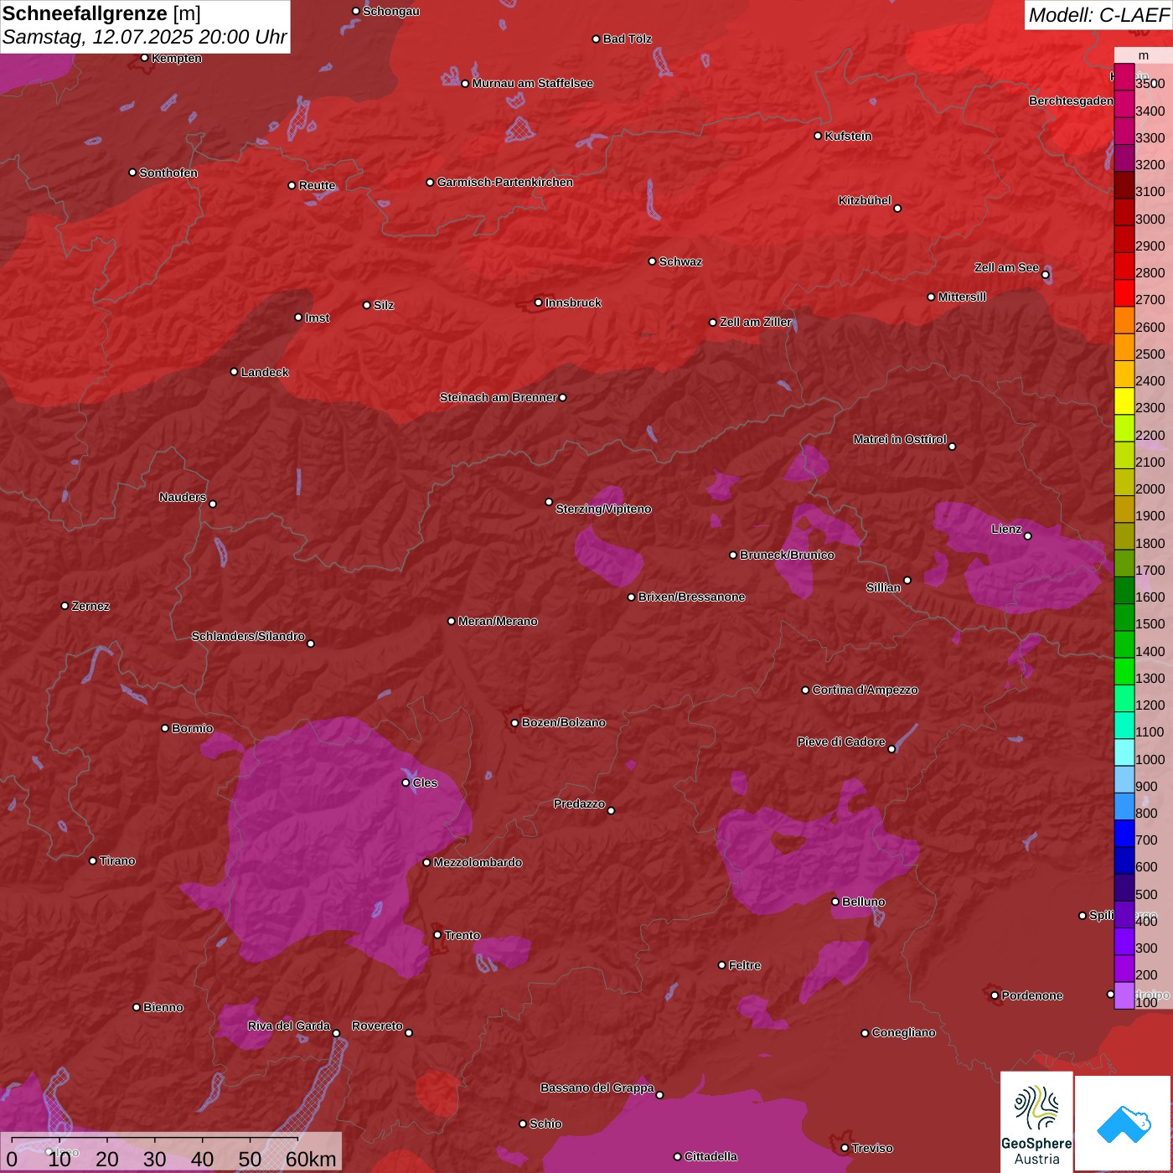Click the legend value 200
Screen dimensions: 1173x1173
pos(1146,974)
